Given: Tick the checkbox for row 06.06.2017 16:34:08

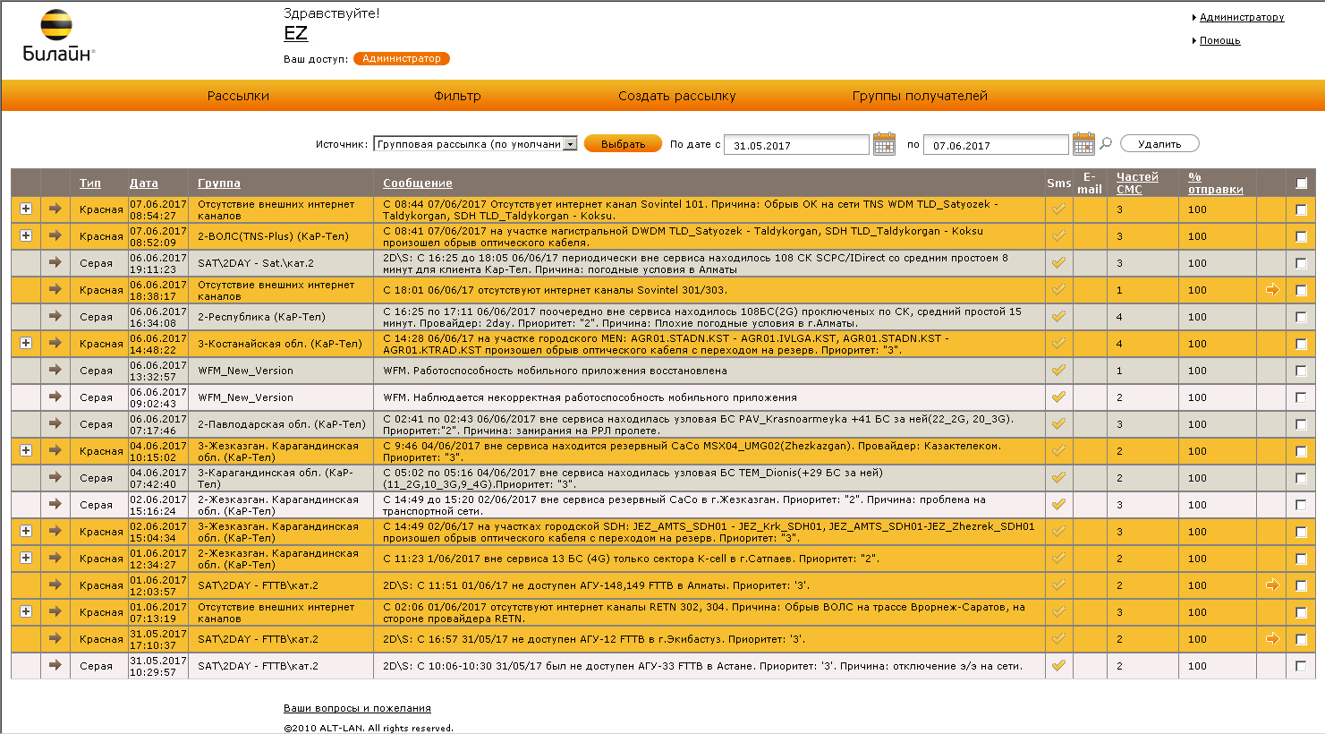Looking at the screenshot, I should pos(1301,317).
